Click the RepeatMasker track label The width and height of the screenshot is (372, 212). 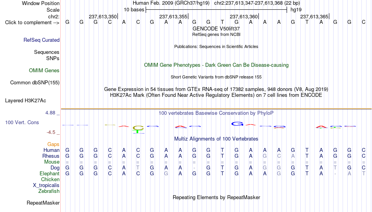(x=43, y=203)
